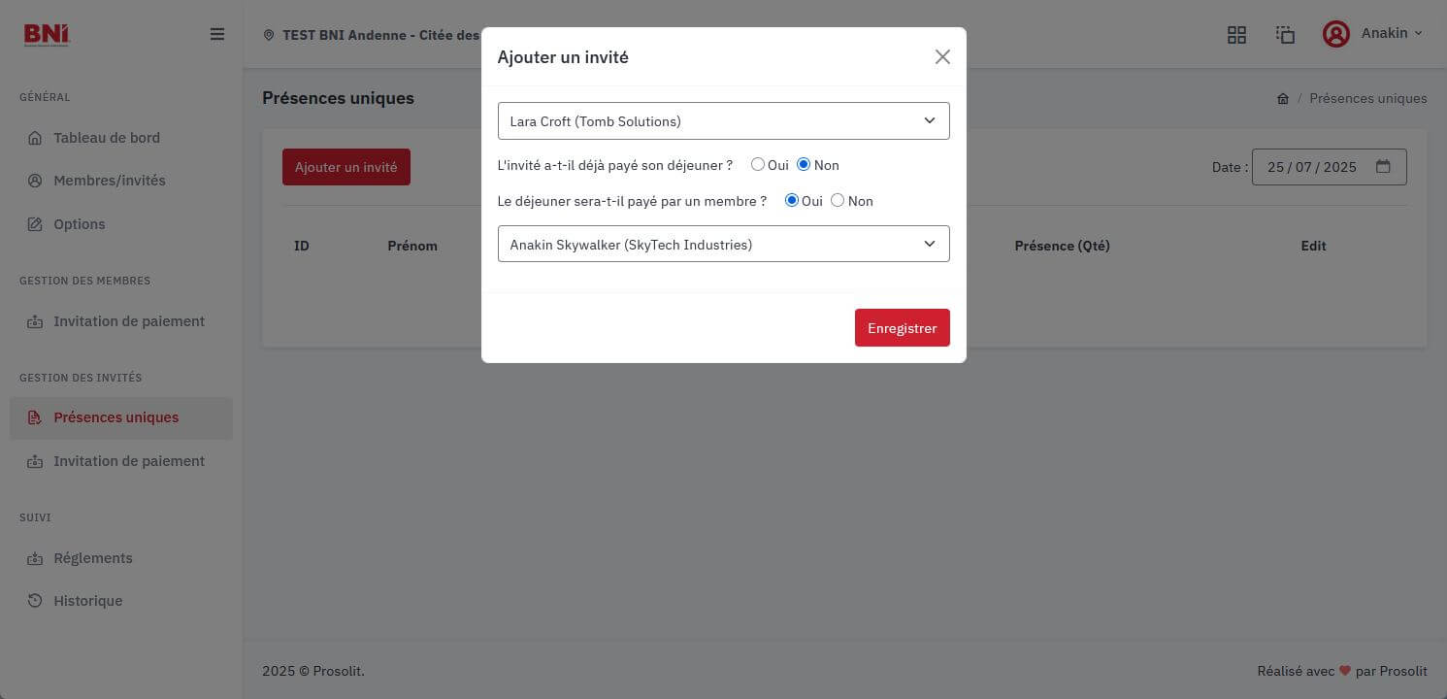
Task: Click the Enregistrer button
Action: pos(903,328)
